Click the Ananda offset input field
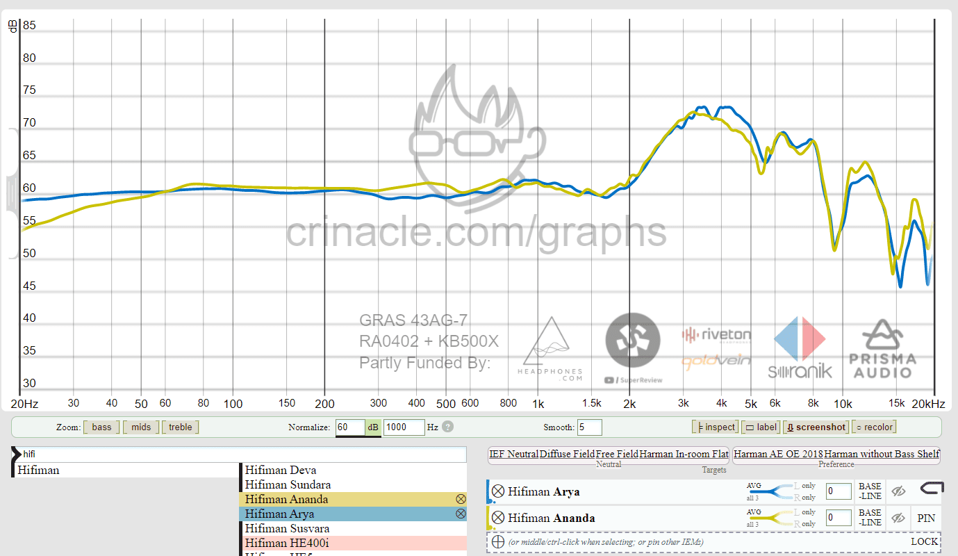Image resolution: width=958 pixels, height=556 pixels. click(839, 518)
